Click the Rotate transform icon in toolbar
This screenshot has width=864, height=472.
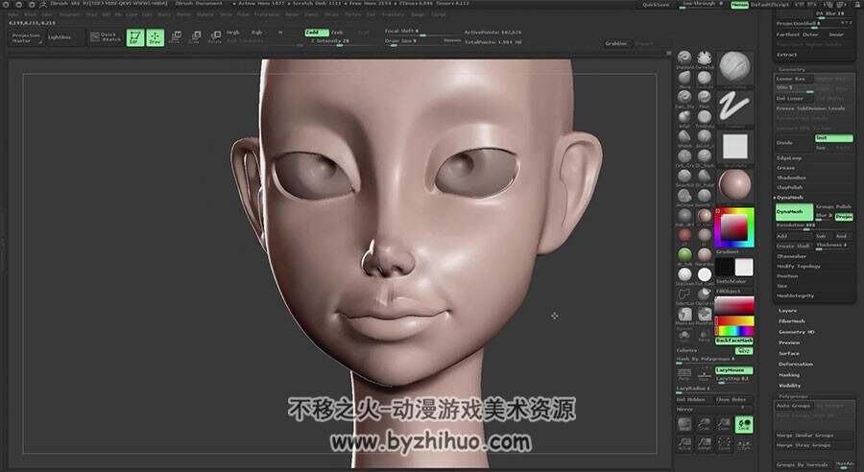point(215,37)
